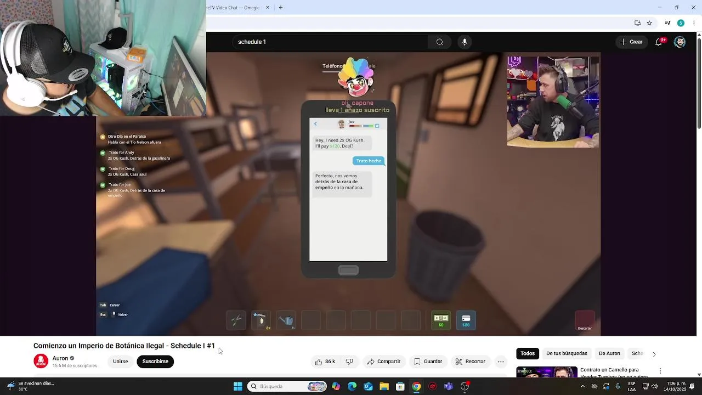Image resolution: width=702 pixels, height=395 pixels.
Task: Select the Todos filter chip
Action: coord(528,354)
